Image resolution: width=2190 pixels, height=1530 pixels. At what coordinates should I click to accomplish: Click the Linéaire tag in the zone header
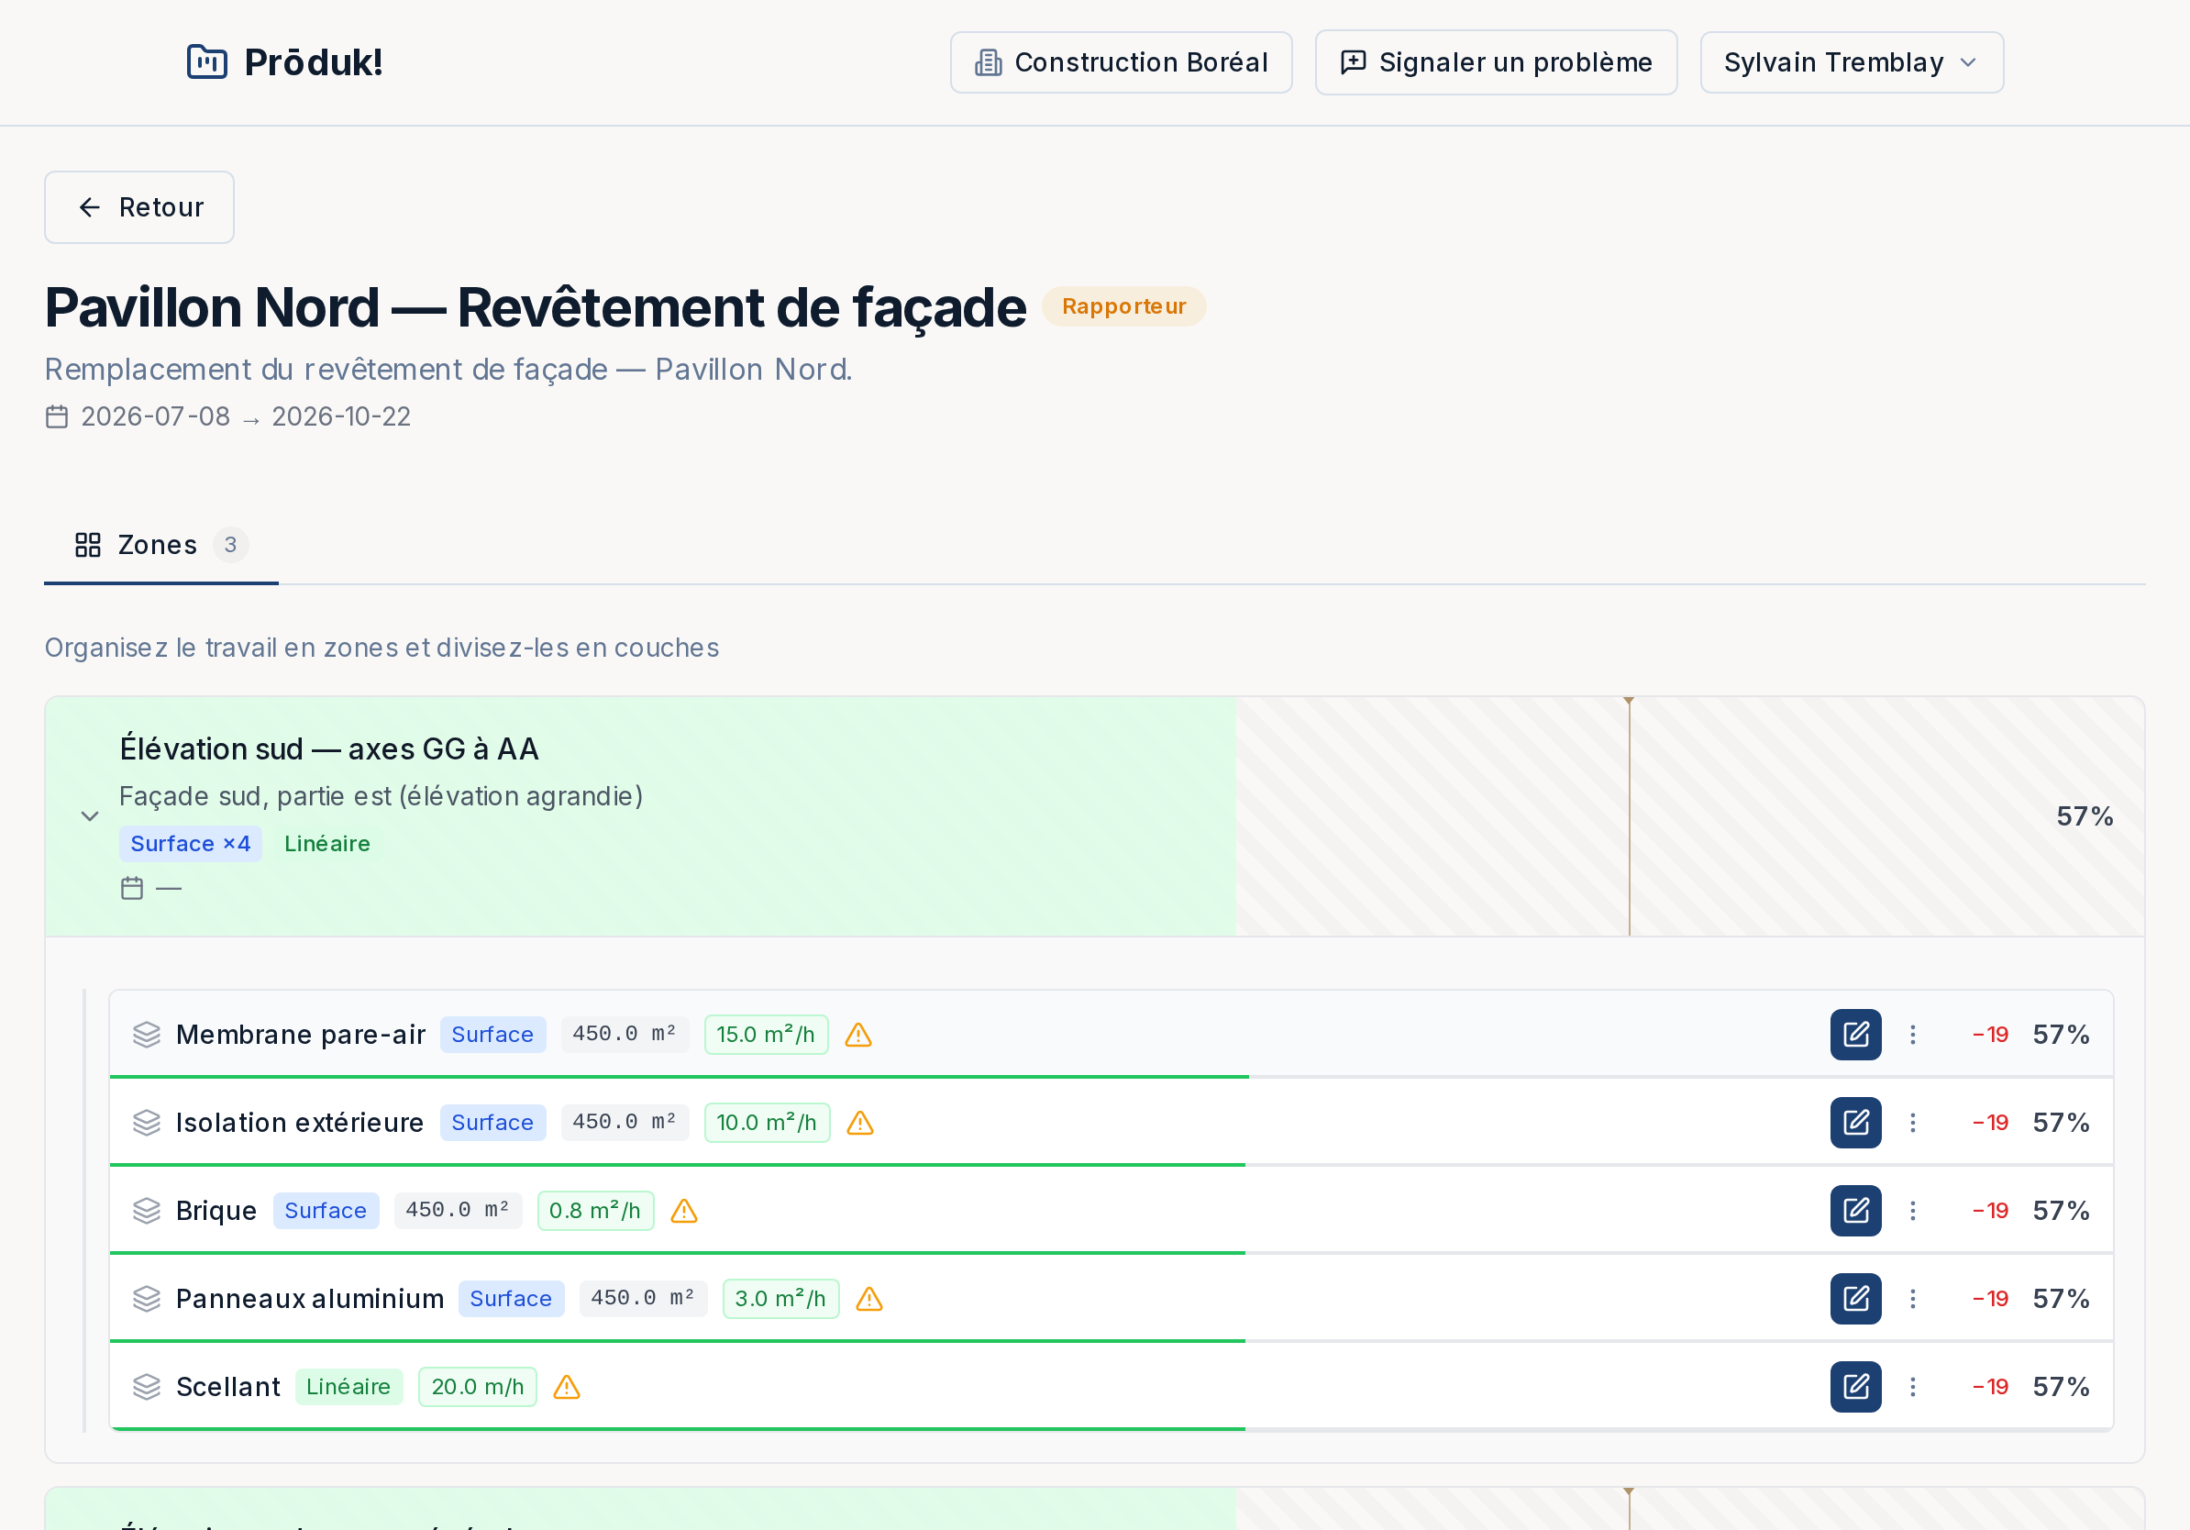(327, 843)
